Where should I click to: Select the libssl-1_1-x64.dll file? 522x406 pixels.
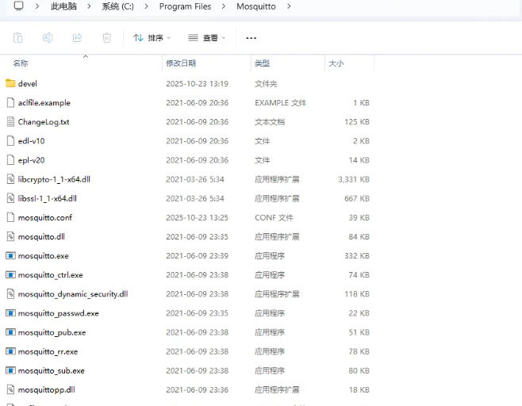pyautogui.click(x=47, y=198)
